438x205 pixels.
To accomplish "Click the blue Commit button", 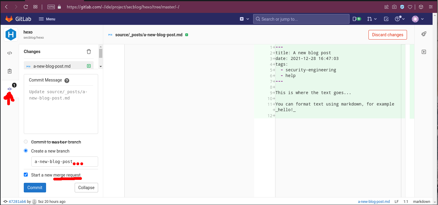I will [x=35, y=188].
